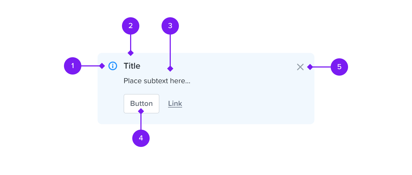Click the 'Place subtext here...' text

(x=157, y=81)
